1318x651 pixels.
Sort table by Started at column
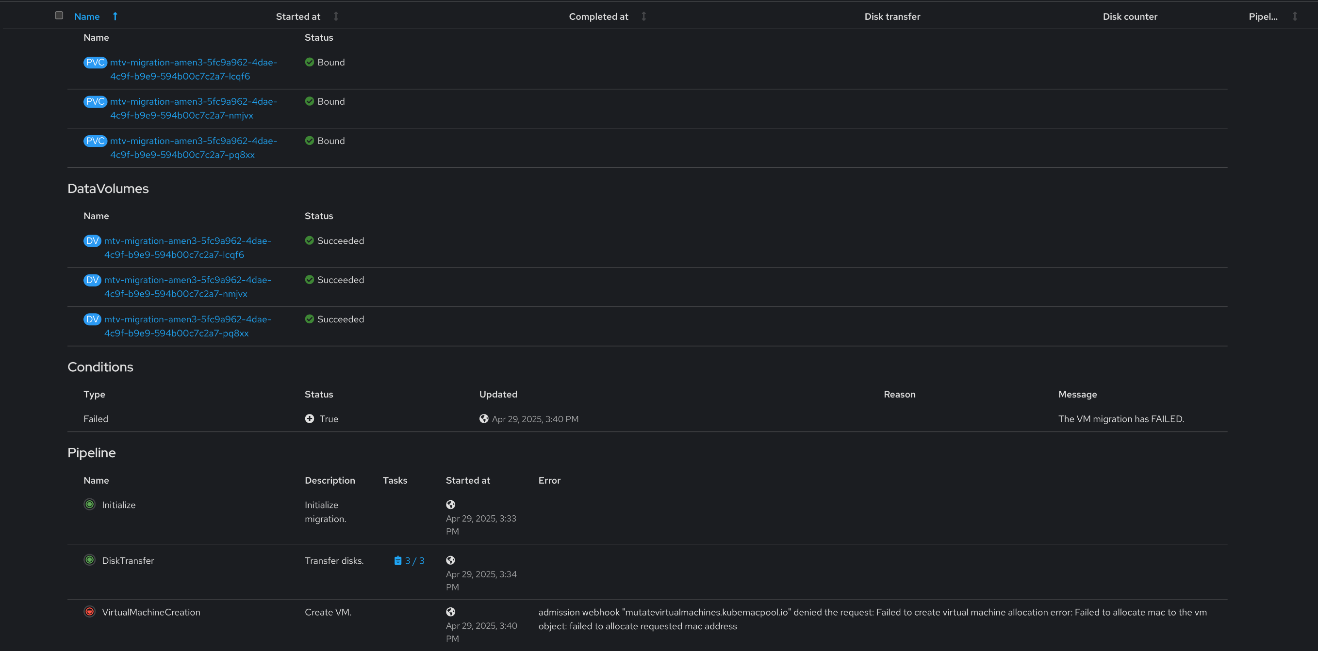(x=298, y=16)
